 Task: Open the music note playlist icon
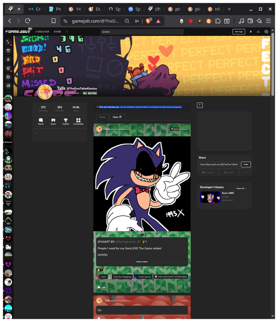[241, 21]
